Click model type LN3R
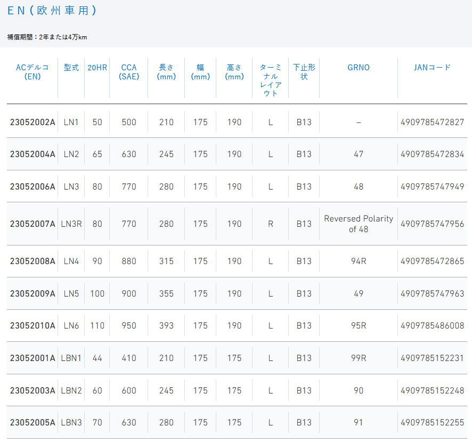This screenshot has width=472, height=443. pos(71,224)
